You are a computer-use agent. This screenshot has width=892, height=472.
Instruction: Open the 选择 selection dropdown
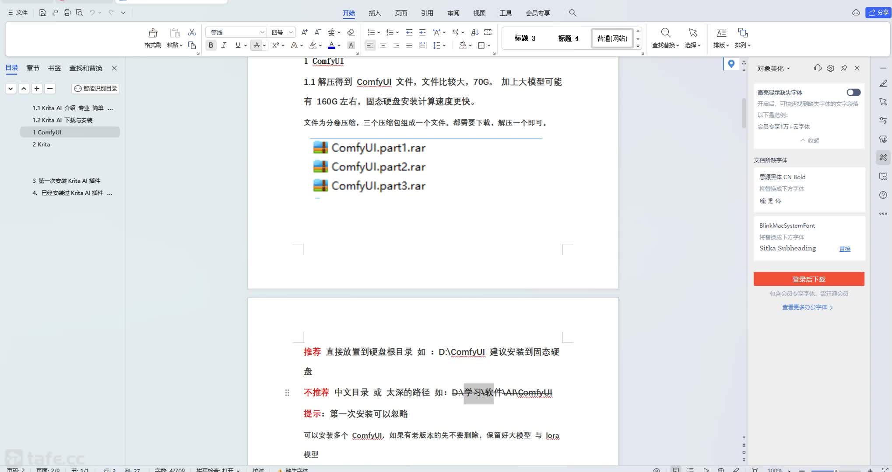pyautogui.click(x=693, y=45)
